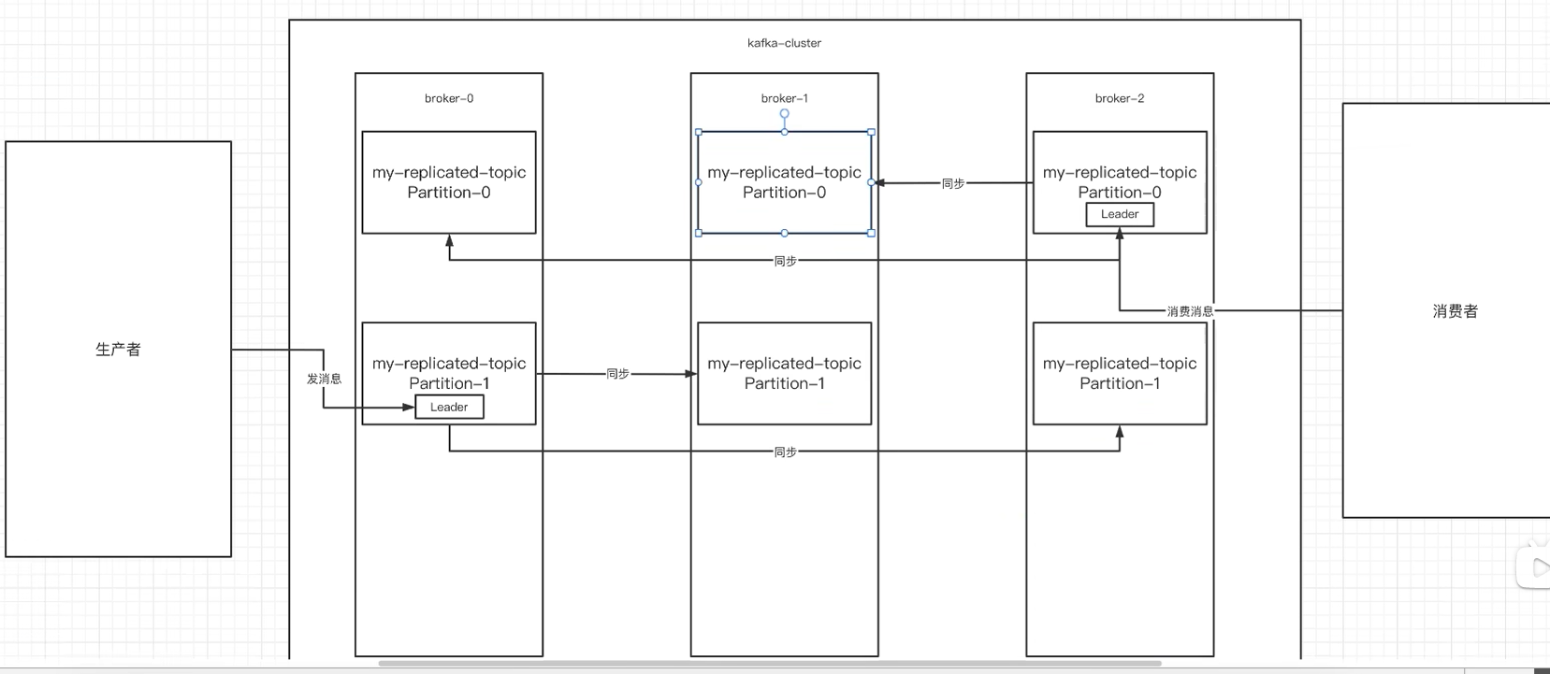The width and height of the screenshot is (1550, 674).
Task: Click 同步 label between broker-2 and broker-1 Partition-0
Action: click(952, 183)
